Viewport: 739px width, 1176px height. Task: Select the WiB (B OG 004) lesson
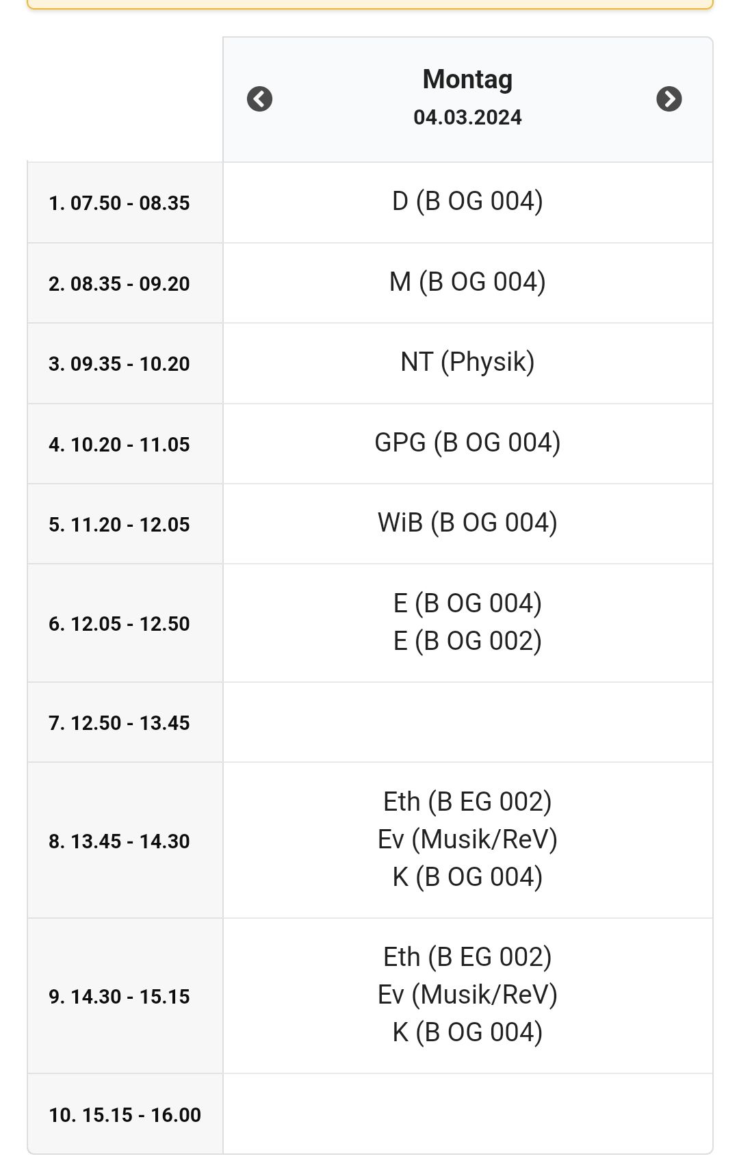coord(467,523)
